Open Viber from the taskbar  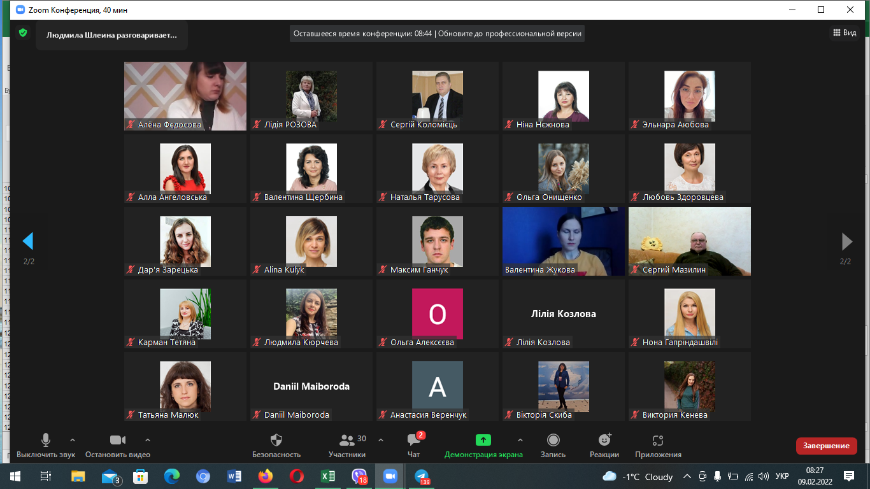click(359, 476)
